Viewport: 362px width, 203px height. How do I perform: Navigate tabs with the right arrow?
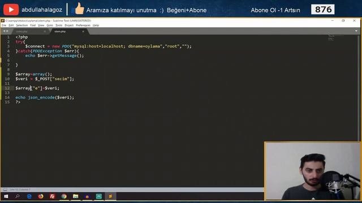(7, 31)
